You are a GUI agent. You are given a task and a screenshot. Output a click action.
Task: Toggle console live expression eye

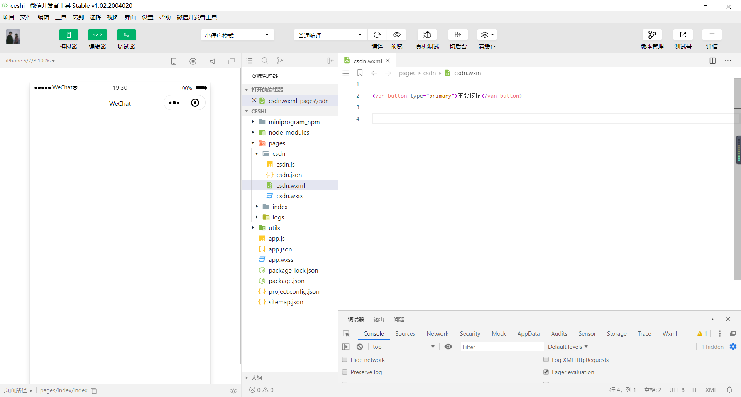(448, 347)
